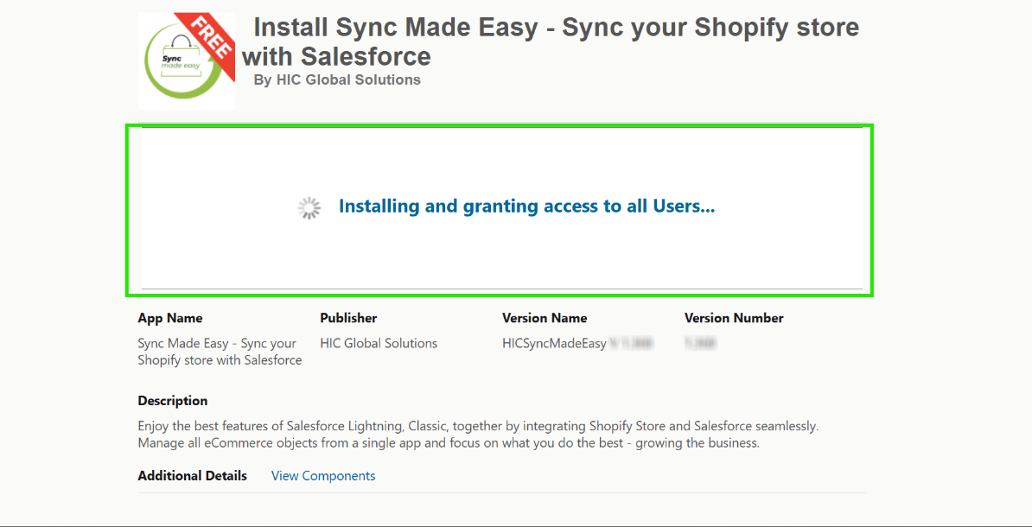This screenshot has width=1032, height=527.
Task: Select the App Name column heading
Action: (170, 318)
